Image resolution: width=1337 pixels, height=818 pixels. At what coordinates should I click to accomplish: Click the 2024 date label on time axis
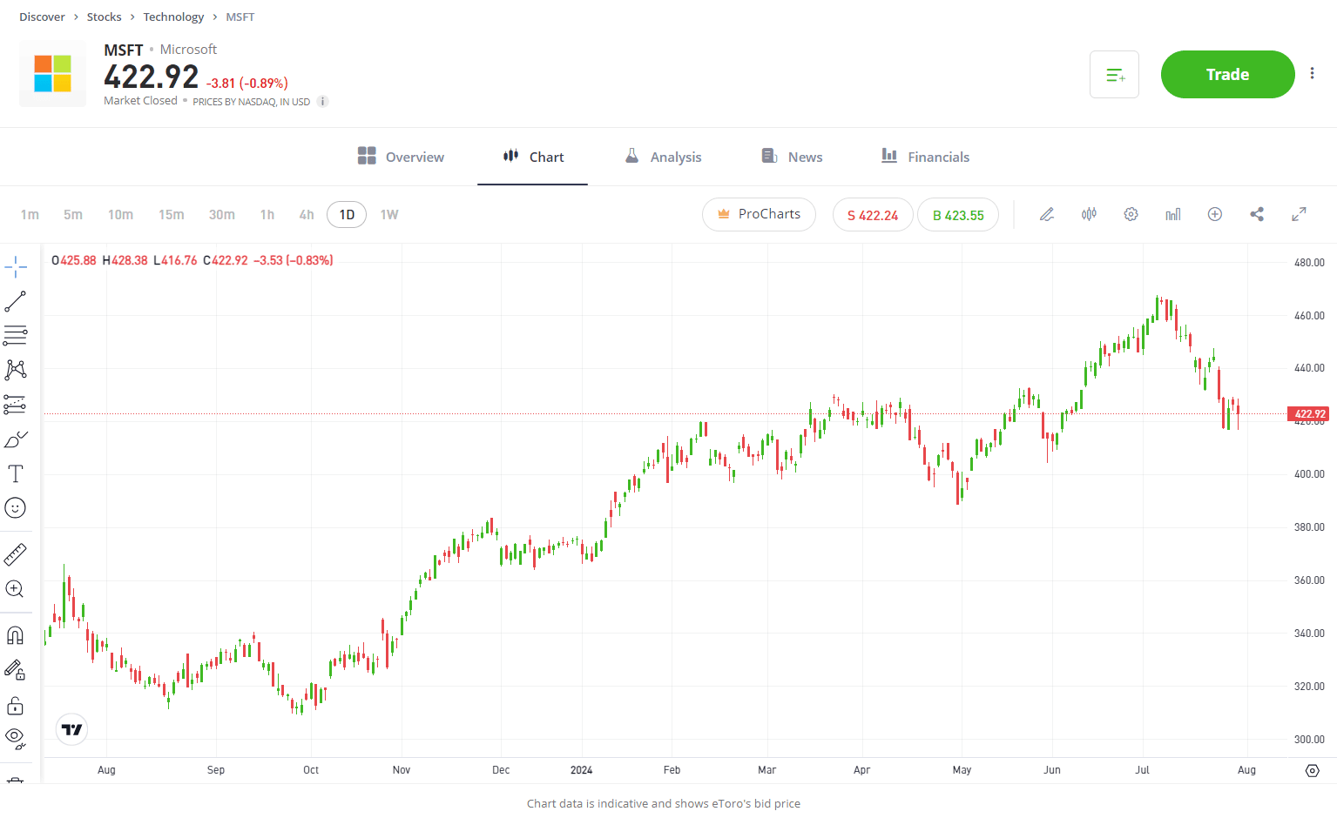[581, 770]
